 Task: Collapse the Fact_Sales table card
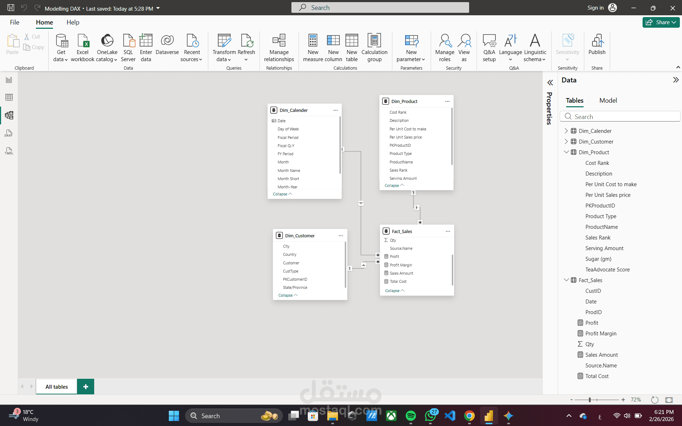(394, 290)
